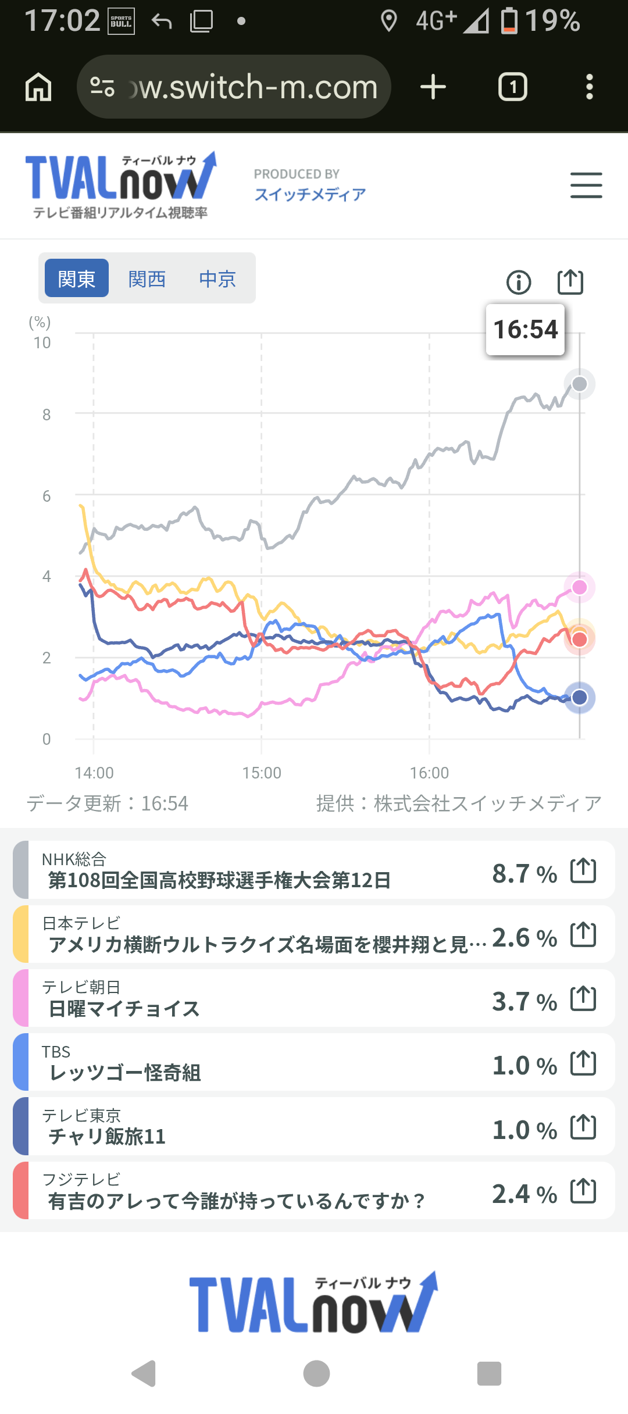Viewport: 628px width, 1414px height.
Task: Tap the share icon above the chart
Action: (570, 282)
